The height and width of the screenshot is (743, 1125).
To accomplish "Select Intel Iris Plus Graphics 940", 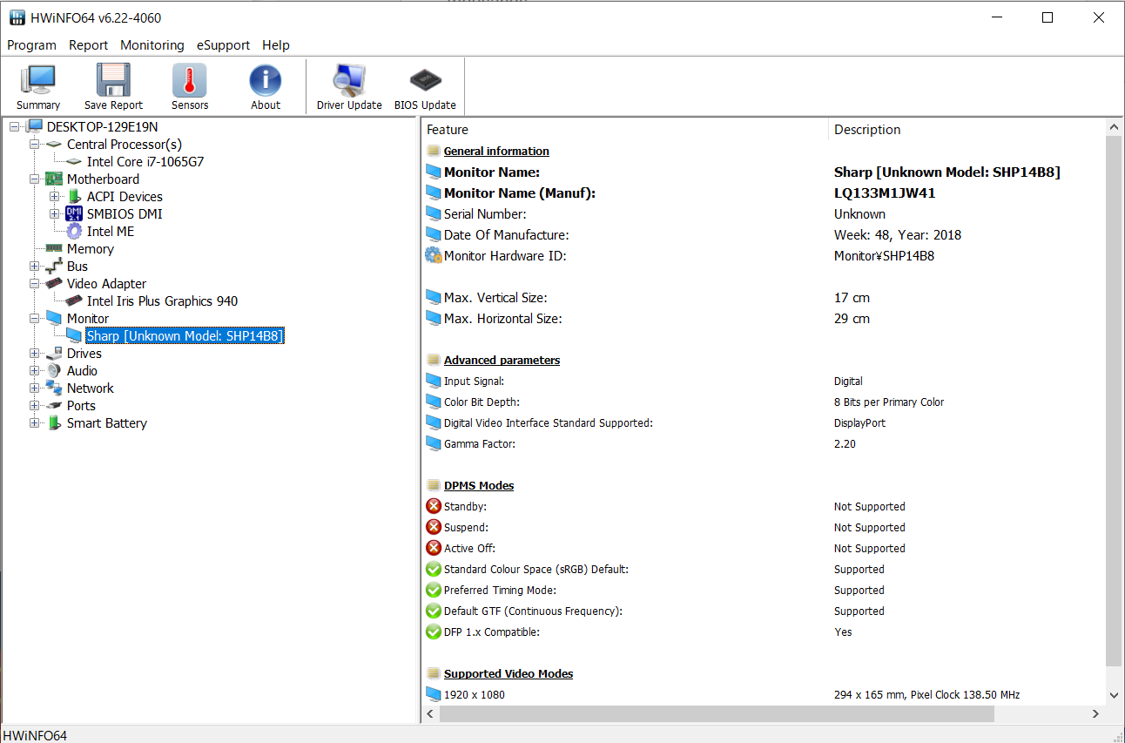I will coord(162,301).
